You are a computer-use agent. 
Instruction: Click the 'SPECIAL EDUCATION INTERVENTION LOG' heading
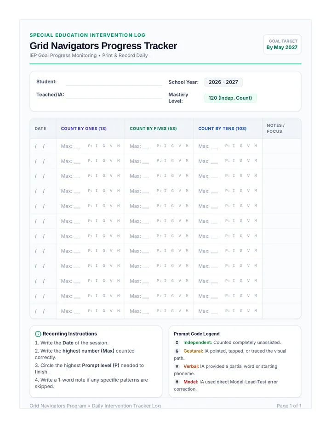[x=87, y=35]
